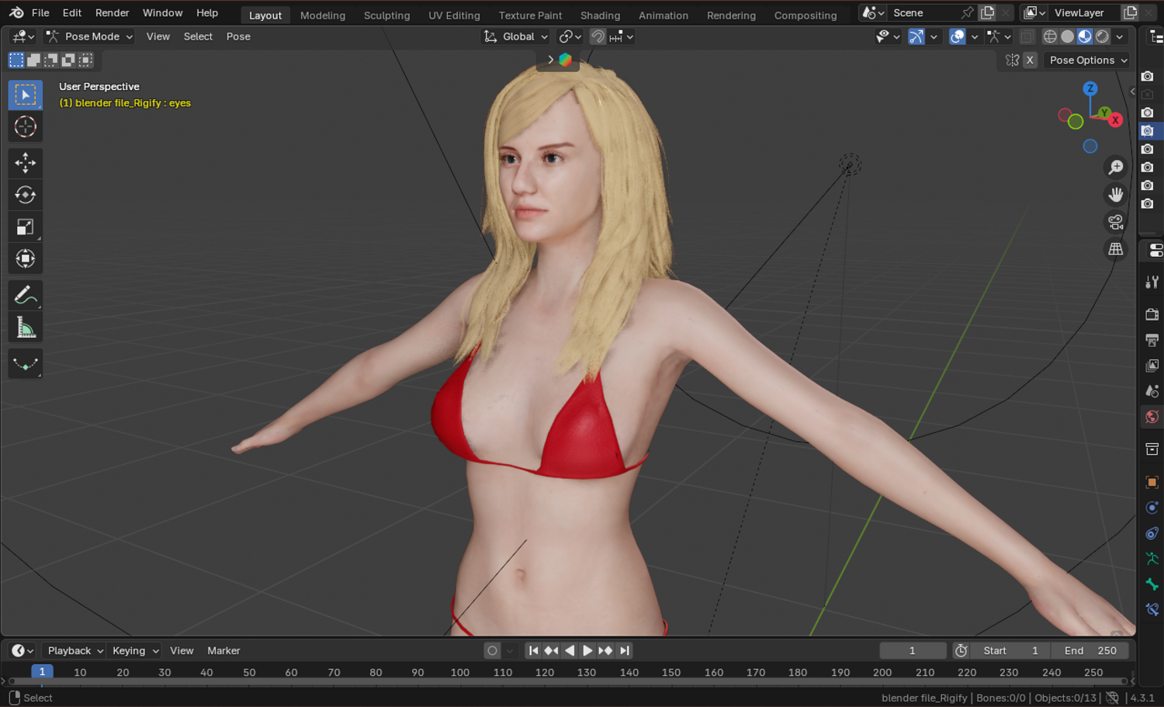Open the World properties tab
This screenshot has height=707, width=1164.
click(1152, 417)
